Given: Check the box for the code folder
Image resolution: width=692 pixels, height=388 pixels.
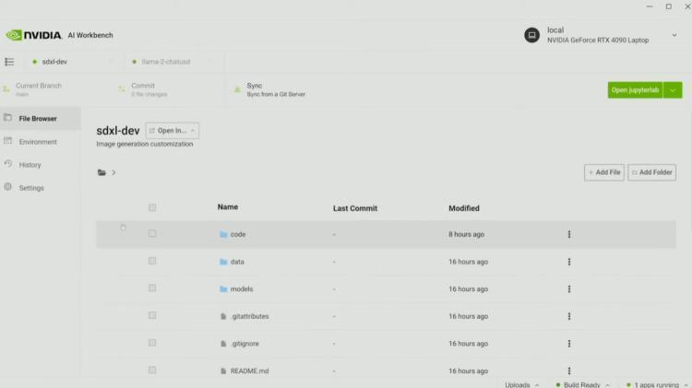Looking at the screenshot, I should click(152, 233).
